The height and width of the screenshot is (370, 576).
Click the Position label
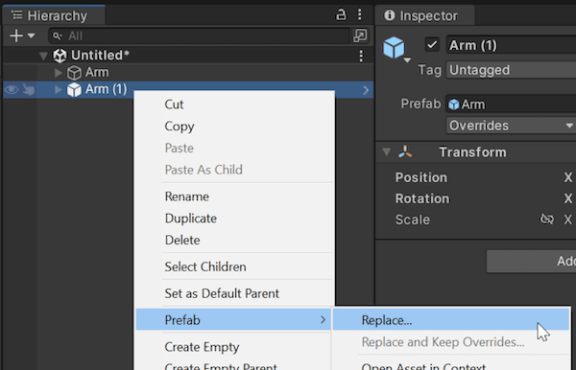pyautogui.click(x=421, y=177)
